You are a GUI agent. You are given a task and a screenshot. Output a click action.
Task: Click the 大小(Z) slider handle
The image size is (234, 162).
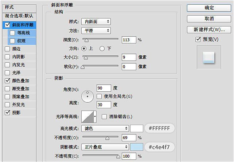click(x=86, y=58)
